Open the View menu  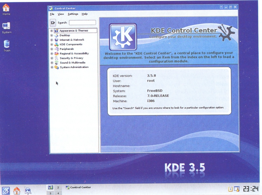(61, 14)
